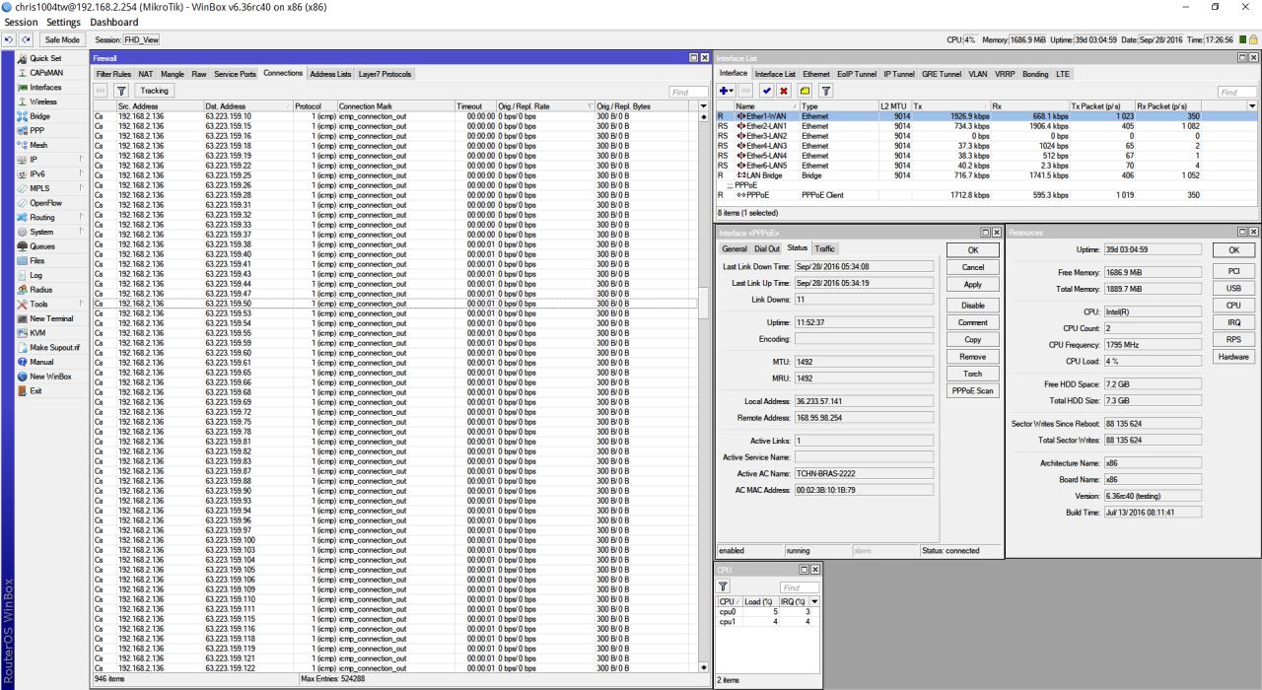
Task: Click the Undo arrow in top toolbar
Action: [x=9, y=39]
